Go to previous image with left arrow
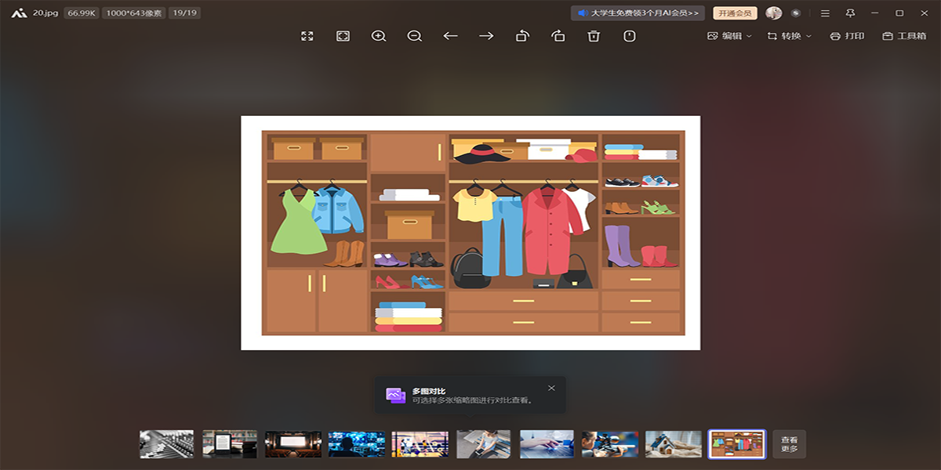Screen dimensions: 941x470 pos(450,36)
